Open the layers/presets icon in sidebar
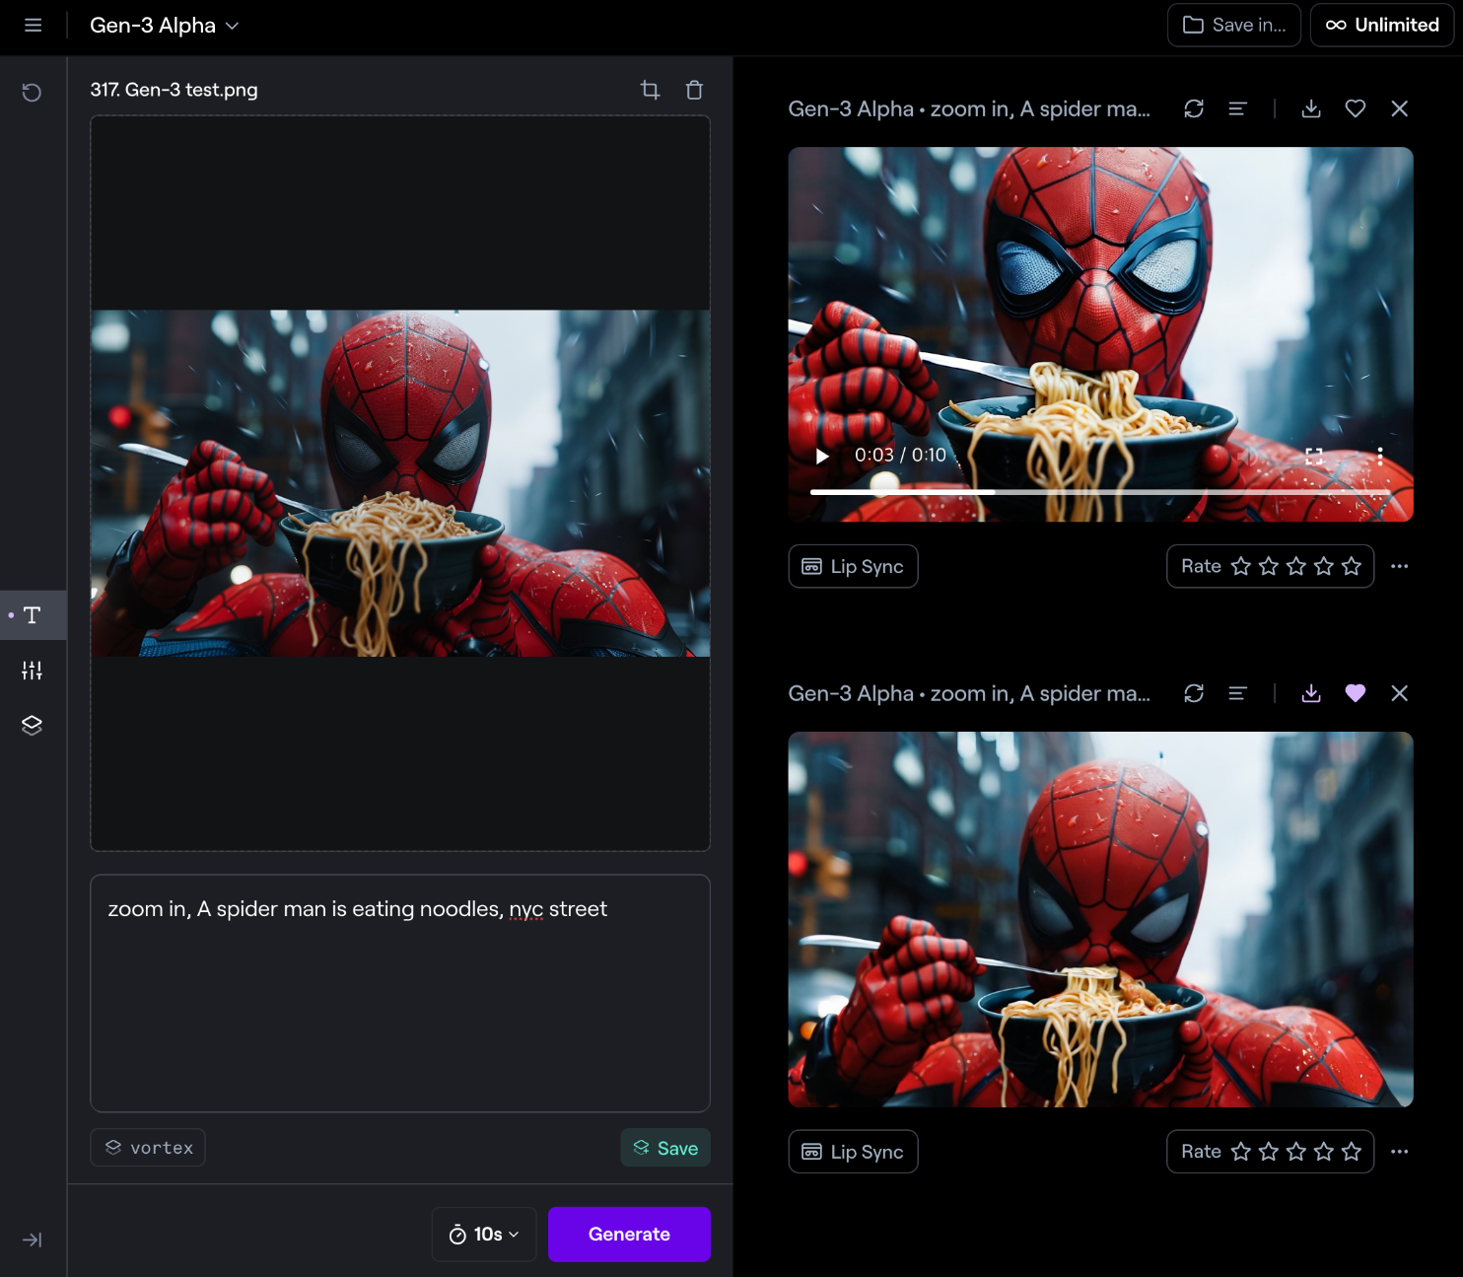This screenshot has width=1463, height=1277. click(x=33, y=725)
